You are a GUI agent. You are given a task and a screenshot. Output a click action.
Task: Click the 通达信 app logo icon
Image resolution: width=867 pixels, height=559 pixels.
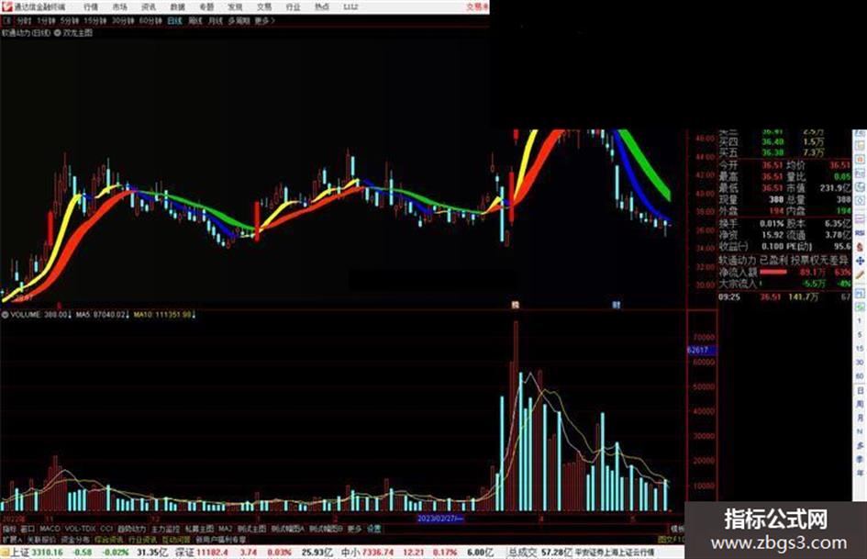point(6,6)
